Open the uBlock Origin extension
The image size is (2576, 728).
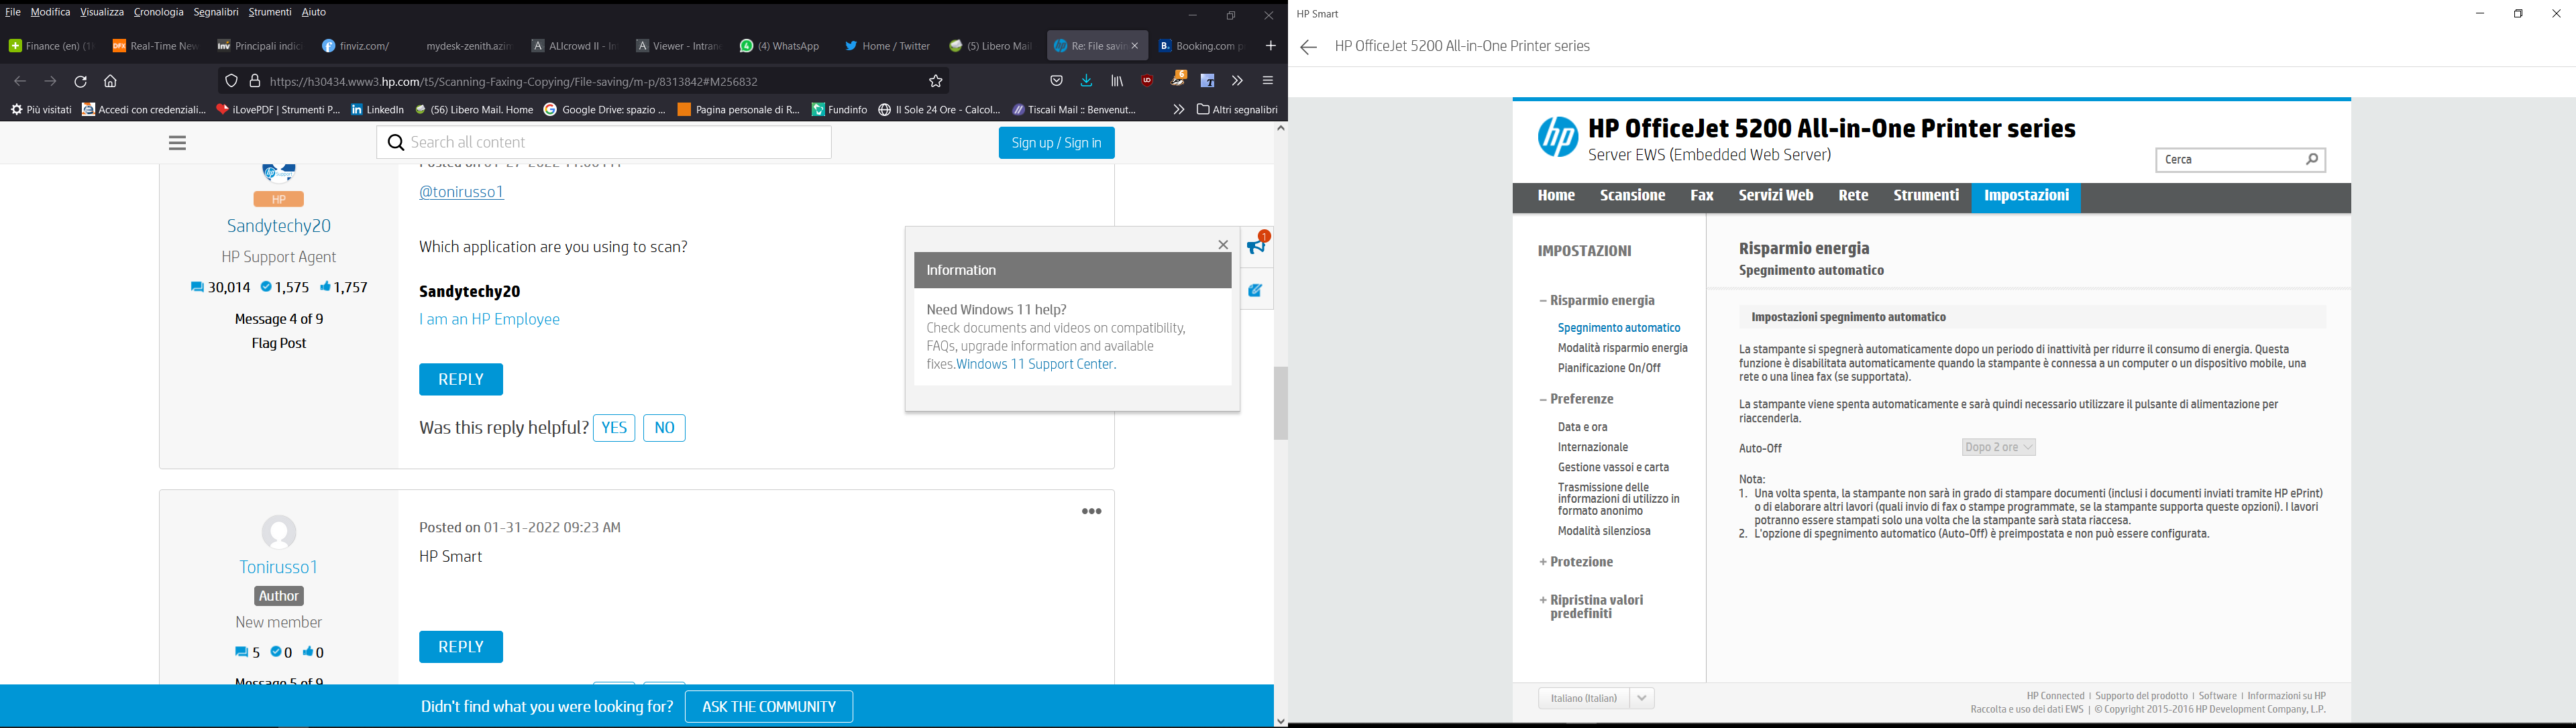(x=1148, y=81)
